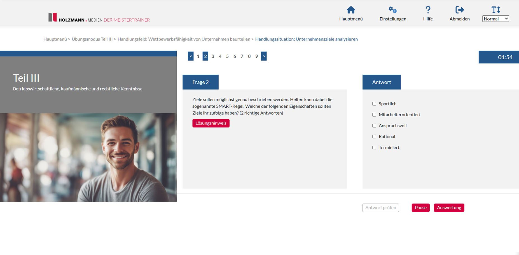The height and width of the screenshot is (255, 519).
Task: Jump to question 5 in pagination
Action: click(227, 56)
